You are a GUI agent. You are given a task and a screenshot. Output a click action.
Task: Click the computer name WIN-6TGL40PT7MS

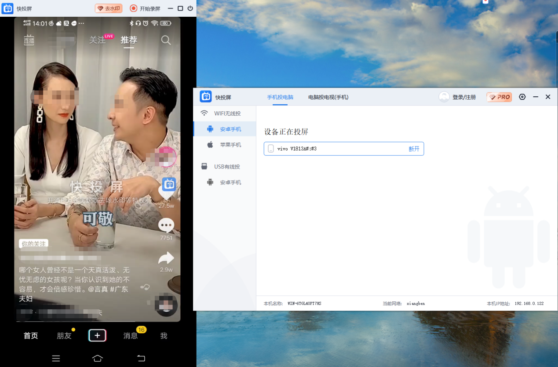pyautogui.click(x=304, y=304)
